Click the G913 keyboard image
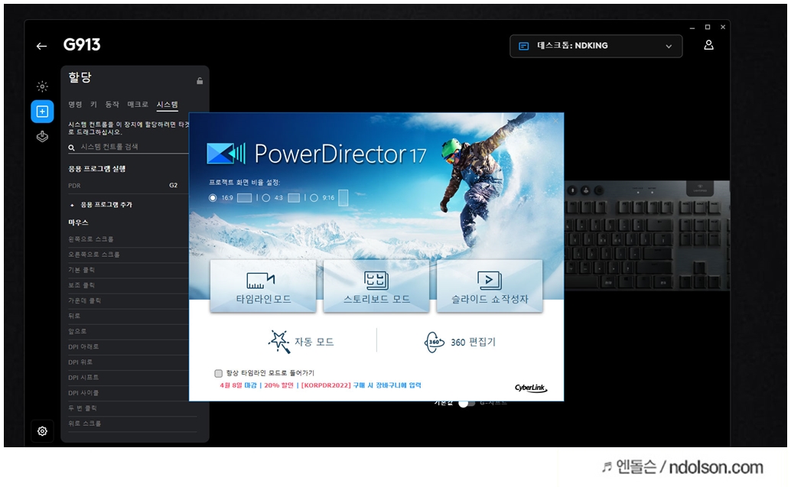Image resolution: width=791 pixels, height=487 pixels. [x=647, y=235]
